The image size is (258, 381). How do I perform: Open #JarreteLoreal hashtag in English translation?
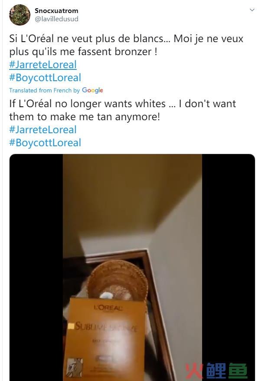pos(43,129)
